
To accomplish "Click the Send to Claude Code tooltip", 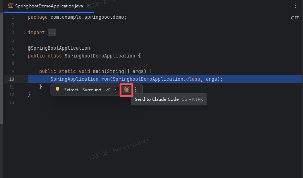I will (x=169, y=99).
